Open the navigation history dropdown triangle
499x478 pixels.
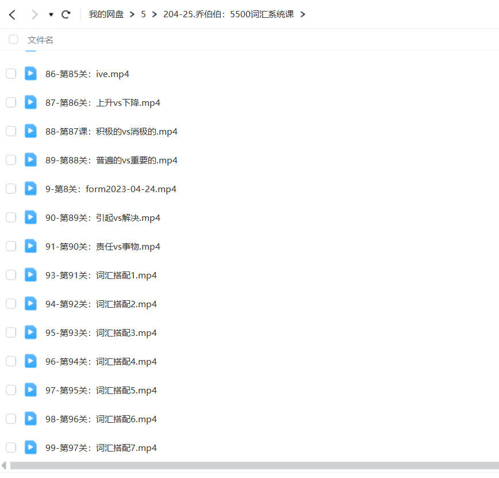click(x=51, y=14)
